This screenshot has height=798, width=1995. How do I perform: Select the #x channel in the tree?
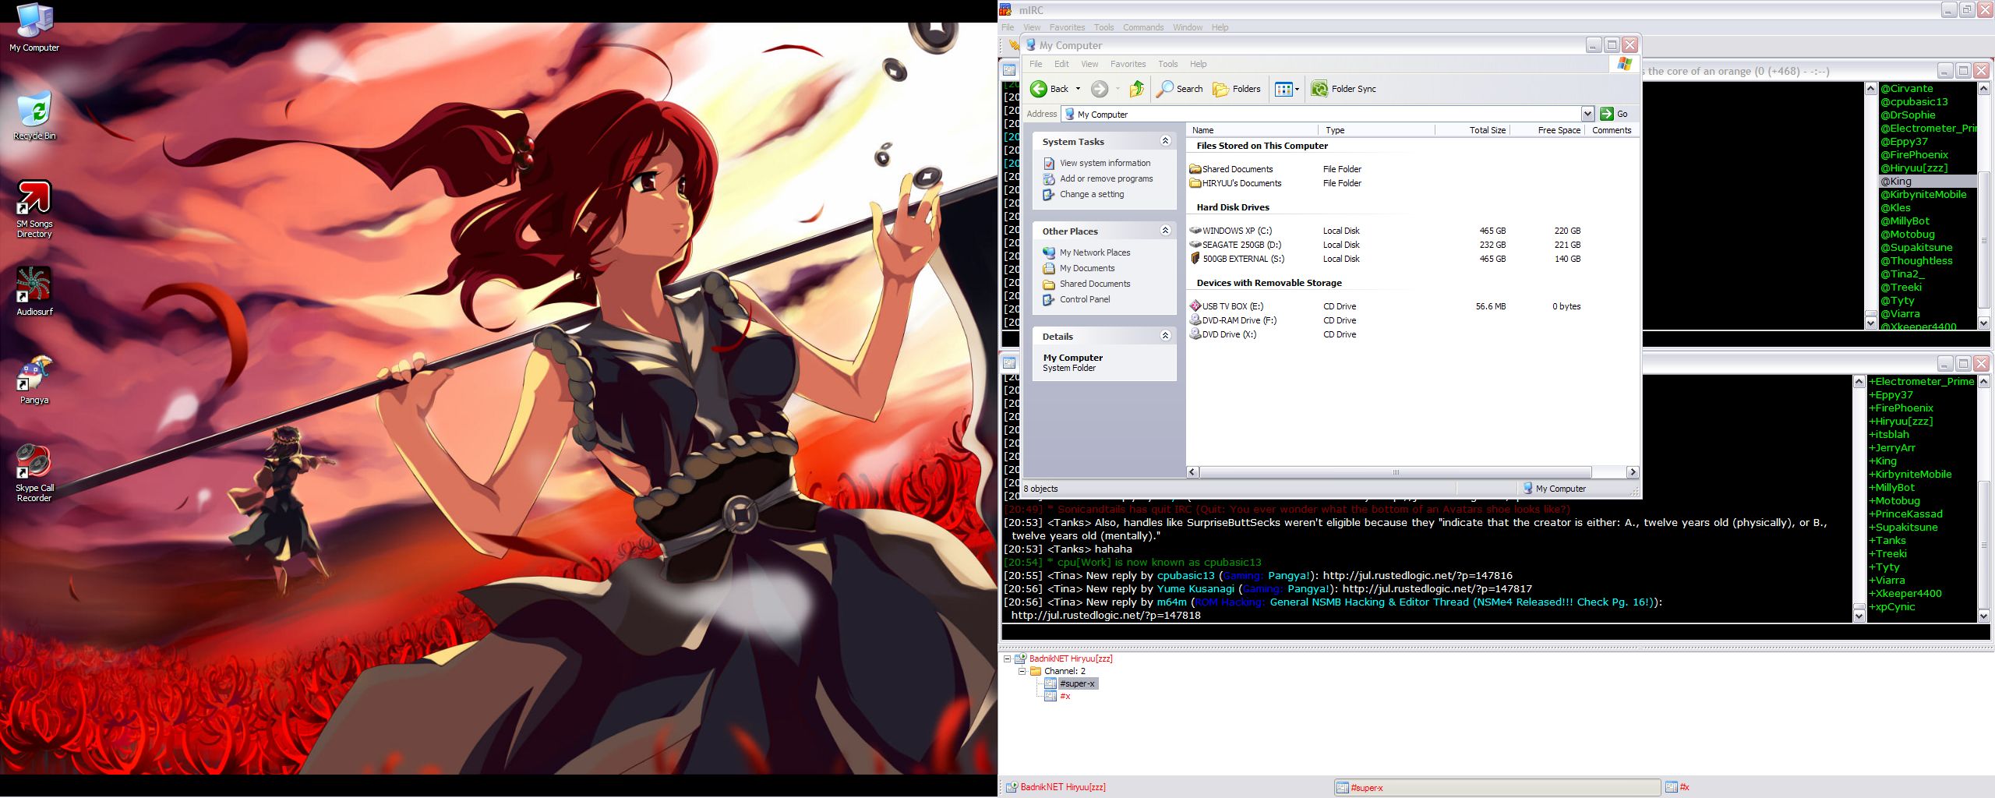[1065, 696]
